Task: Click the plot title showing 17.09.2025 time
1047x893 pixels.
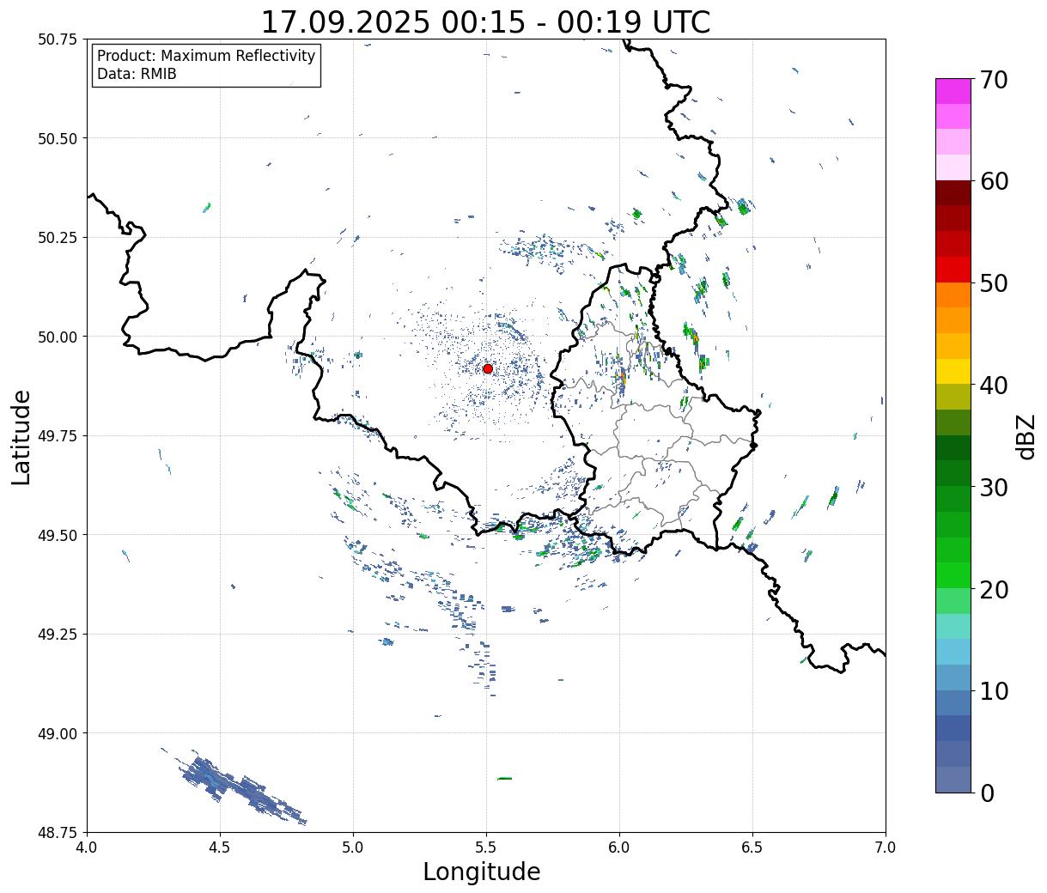Action: tap(485, 21)
